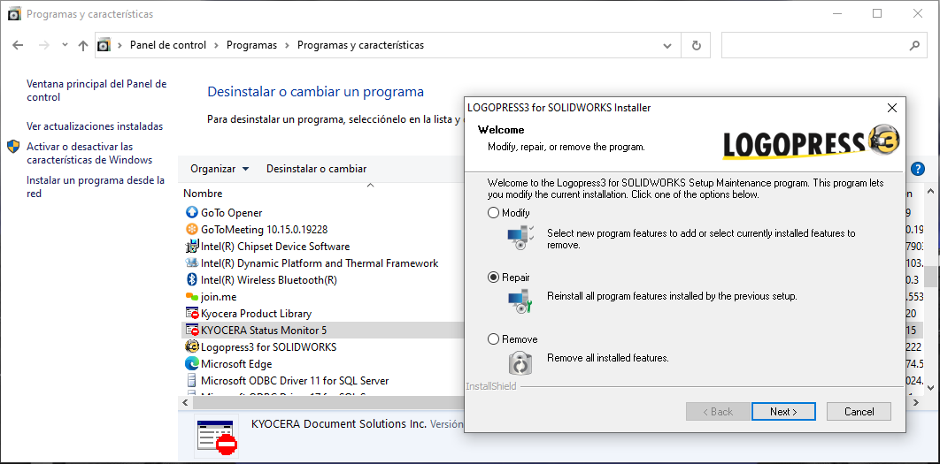Image resolution: width=940 pixels, height=464 pixels.
Task: Click Programs window title bar icon
Action: click(x=14, y=14)
